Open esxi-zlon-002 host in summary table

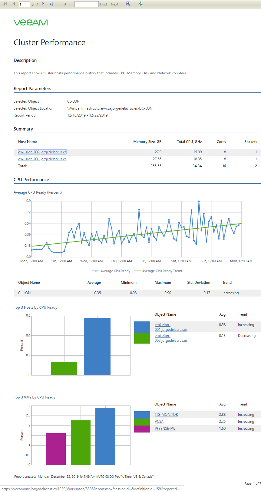pyautogui.click(x=42, y=152)
